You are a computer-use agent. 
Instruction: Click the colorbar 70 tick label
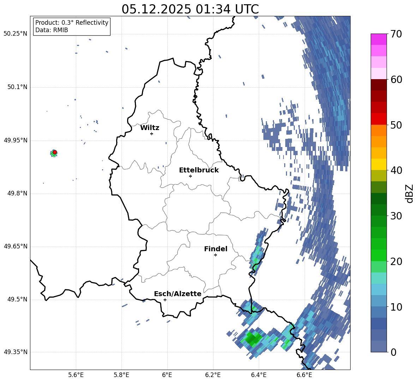tap(396, 34)
